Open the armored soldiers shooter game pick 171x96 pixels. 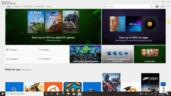pyautogui.click(x=111, y=82)
